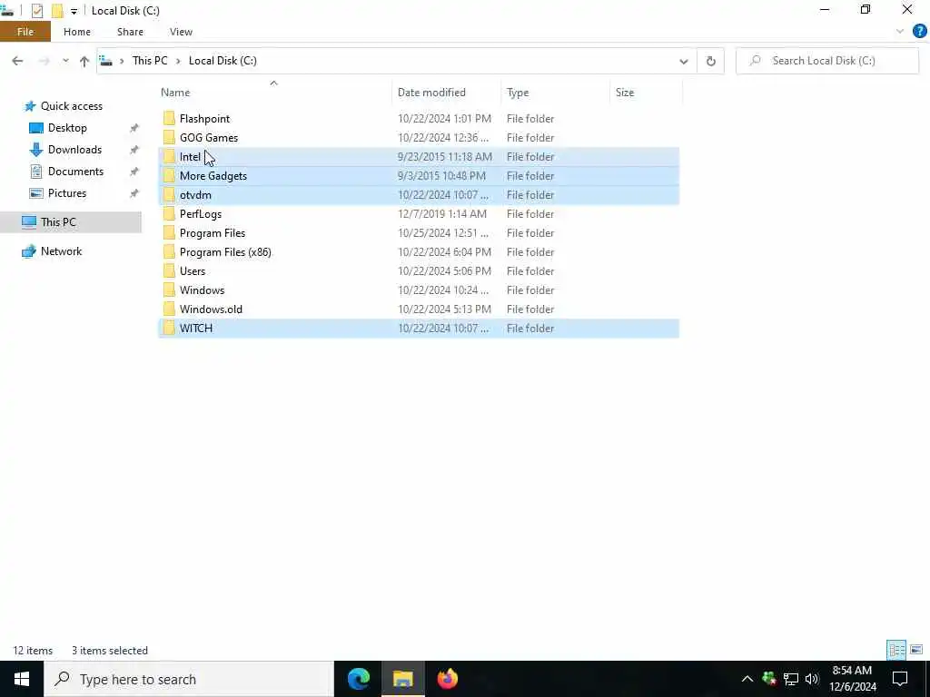Open File Explorer help icon
This screenshot has height=697, width=930.
click(x=919, y=32)
